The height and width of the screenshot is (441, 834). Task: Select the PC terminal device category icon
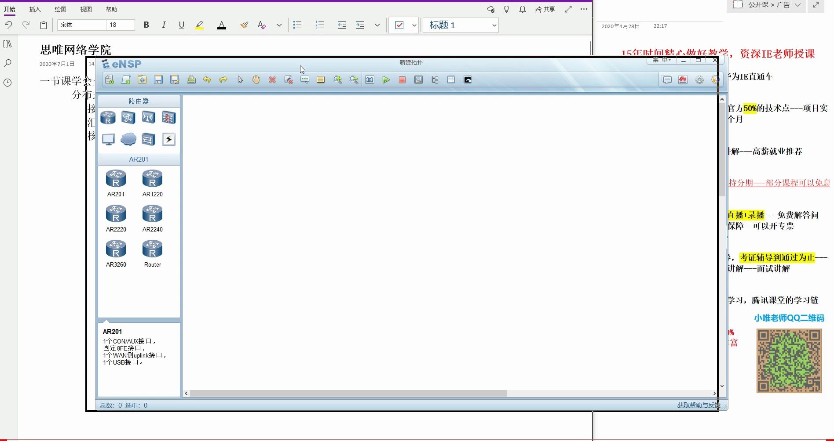tap(108, 139)
